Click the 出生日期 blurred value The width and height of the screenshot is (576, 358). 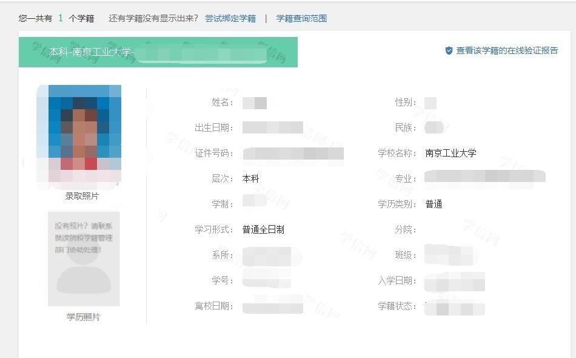[272, 127]
